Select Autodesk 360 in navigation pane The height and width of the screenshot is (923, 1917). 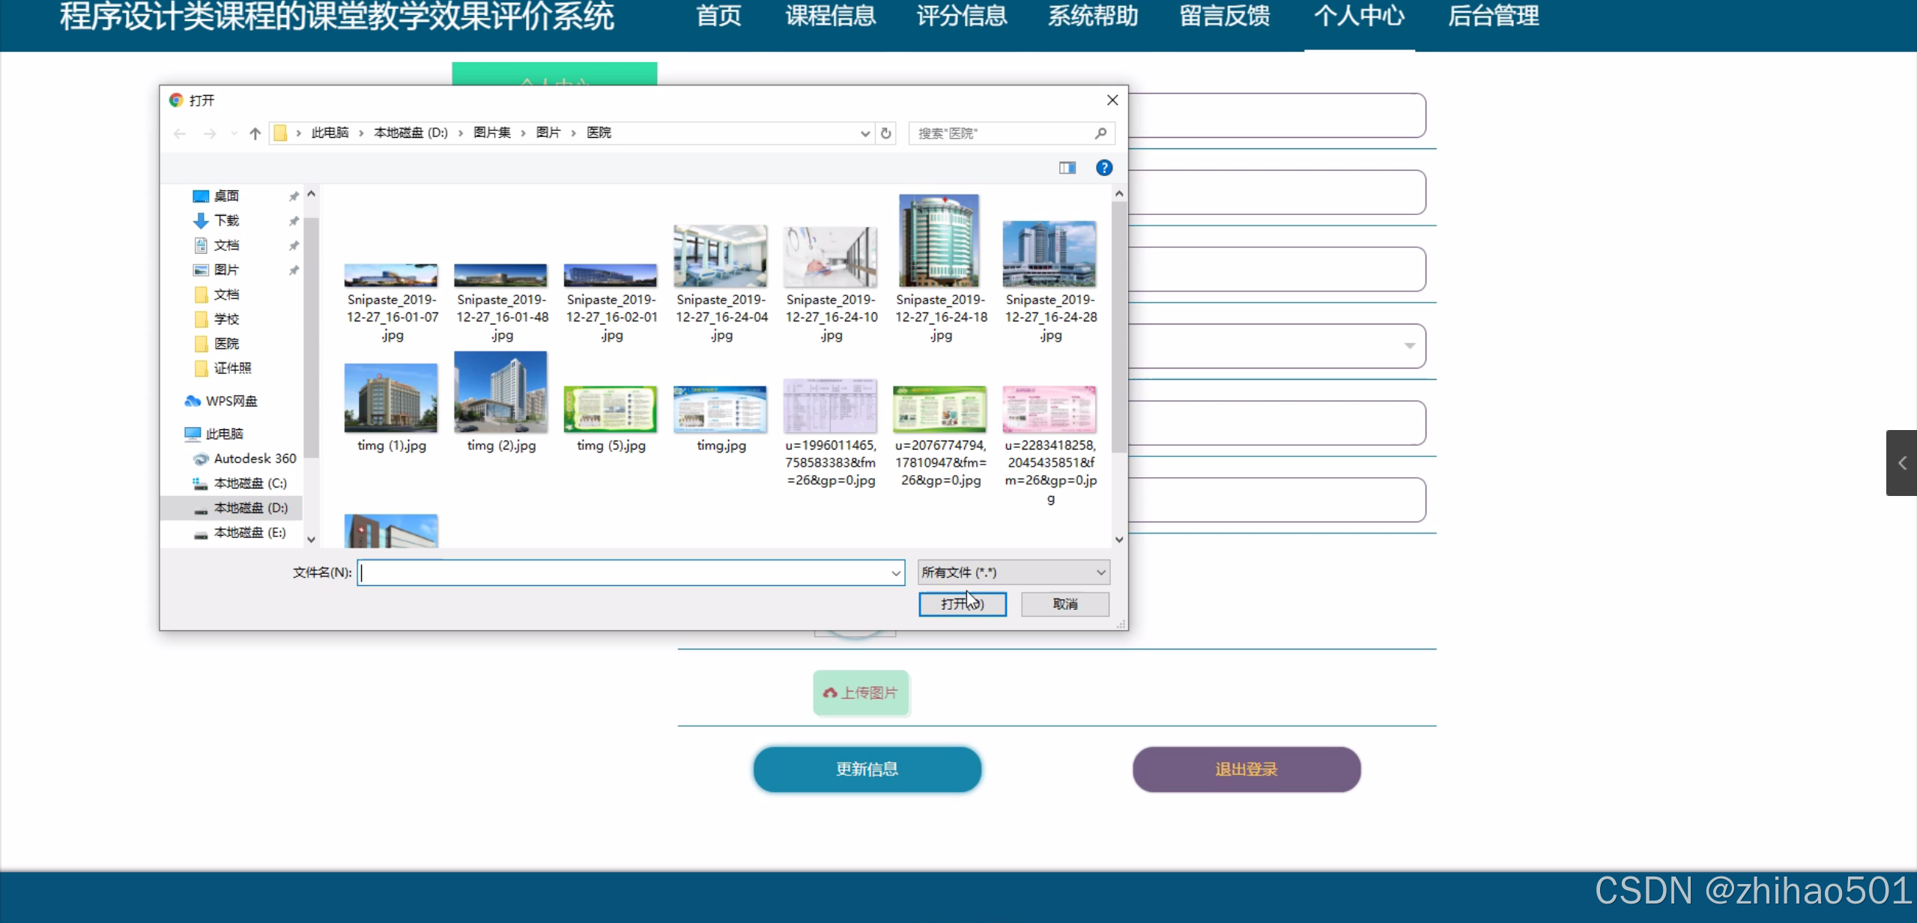[x=254, y=459]
